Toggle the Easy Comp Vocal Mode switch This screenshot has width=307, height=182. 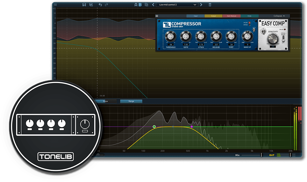pos(283,39)
